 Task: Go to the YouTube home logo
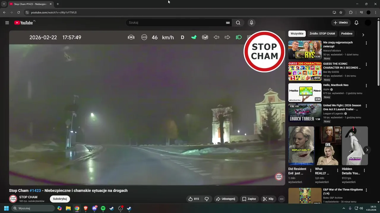23,23
